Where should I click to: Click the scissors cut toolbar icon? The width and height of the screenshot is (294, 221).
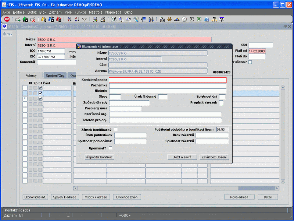coord(114,20)
